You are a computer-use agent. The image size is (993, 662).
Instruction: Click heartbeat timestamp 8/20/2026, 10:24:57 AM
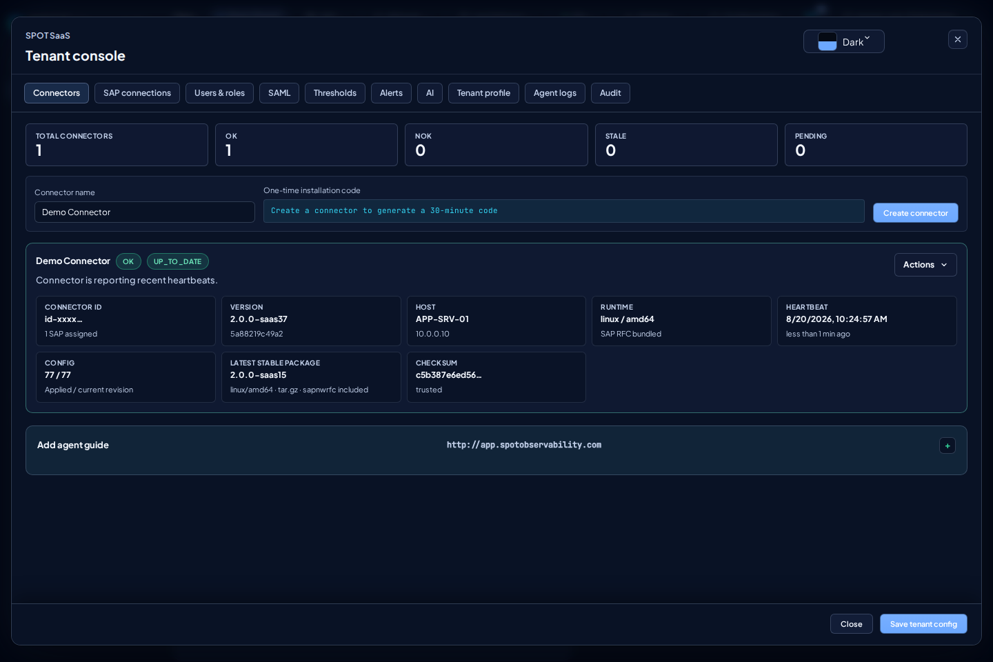click(x=836, y=319)
